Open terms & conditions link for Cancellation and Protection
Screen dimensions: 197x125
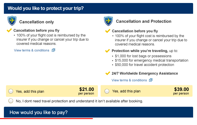[x=129, y=80]
